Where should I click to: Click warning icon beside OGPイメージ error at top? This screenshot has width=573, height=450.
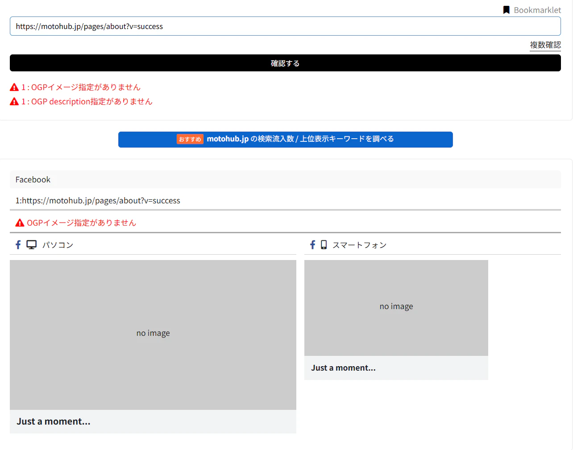tap(14, 87)
